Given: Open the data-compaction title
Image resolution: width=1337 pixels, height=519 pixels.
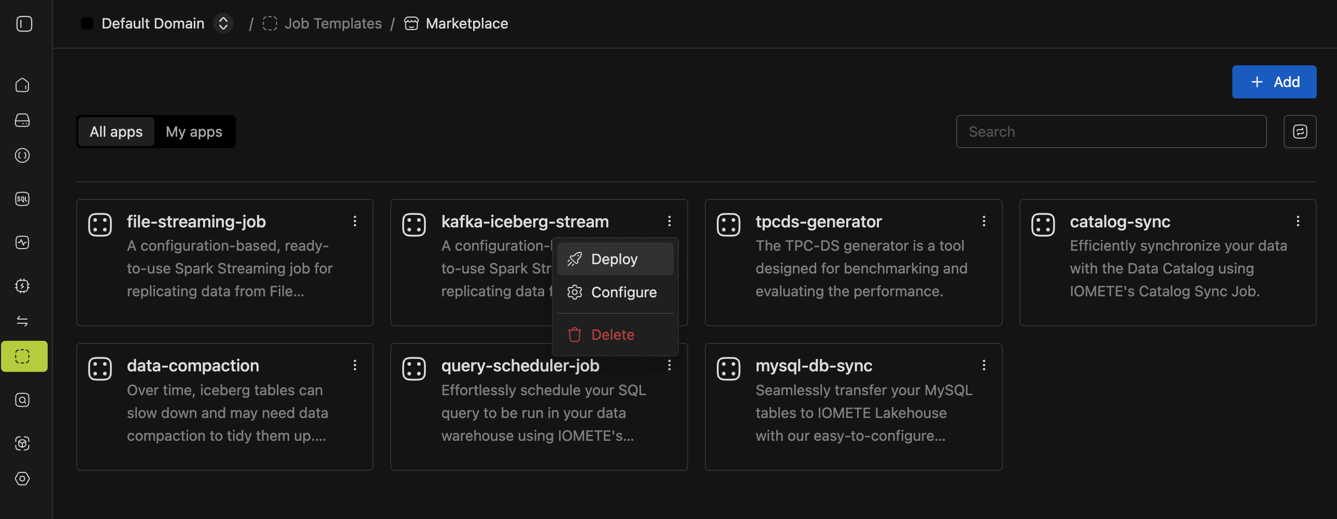Looking at the screenshot, I should pyautogui.click(x=193, y=365).
